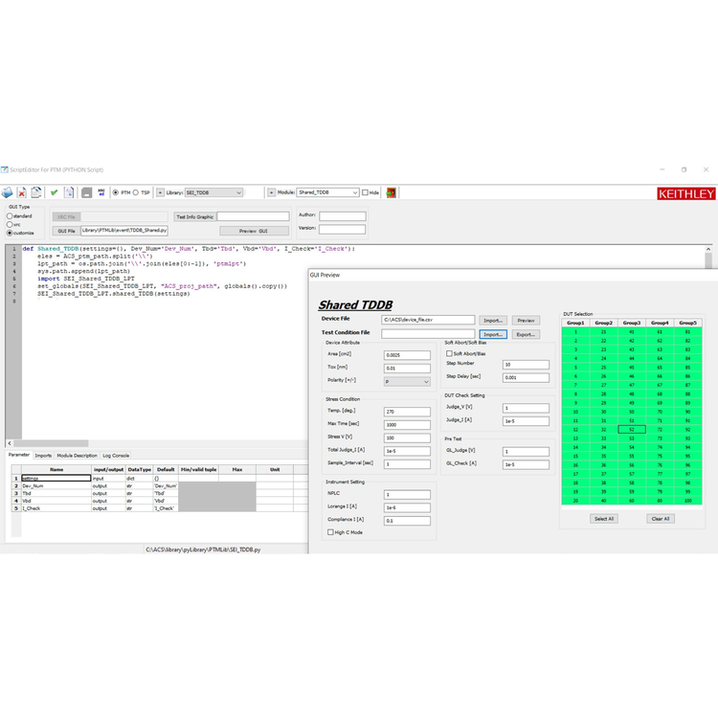Open the Library dropdown SEI_TDDB
Image resolution: width=718 pixels, height=718 pixels.
pyautogui.click(x=213, y=192)
